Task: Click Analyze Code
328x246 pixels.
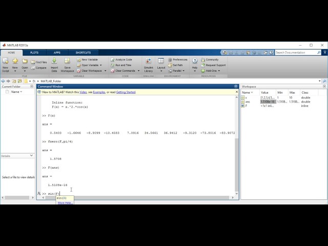Action: click(x=121, y=59)
